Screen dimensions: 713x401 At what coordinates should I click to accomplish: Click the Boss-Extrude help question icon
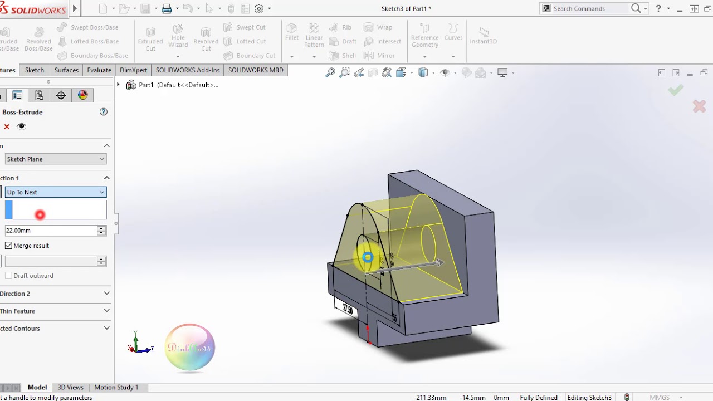[103, 112]
